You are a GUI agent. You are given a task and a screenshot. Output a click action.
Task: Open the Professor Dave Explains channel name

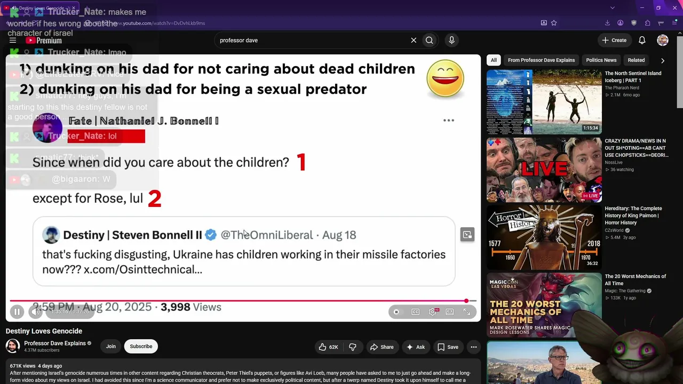55,343
